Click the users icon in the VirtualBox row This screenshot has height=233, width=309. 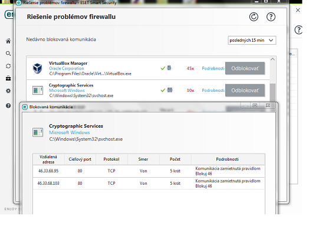pyautogui.click(x=169, y=68)
